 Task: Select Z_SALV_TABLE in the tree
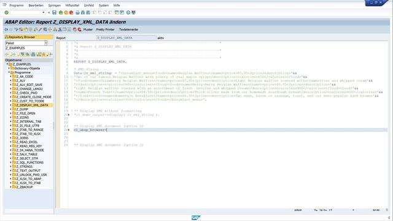tap(27, 154)
